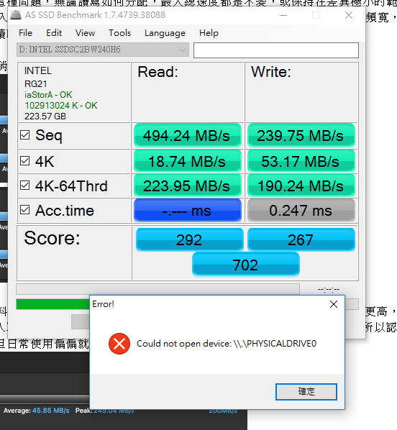
Task: Click the 4K write result 53.17 MB/s
Action: pos(301,161)
